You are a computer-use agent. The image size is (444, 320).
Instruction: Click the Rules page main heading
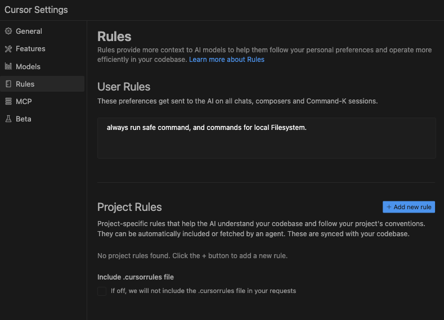[114, 37]
